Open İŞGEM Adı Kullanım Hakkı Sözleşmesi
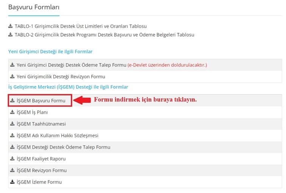The width and height of the screenshot is (286, 193). point(58,136)
